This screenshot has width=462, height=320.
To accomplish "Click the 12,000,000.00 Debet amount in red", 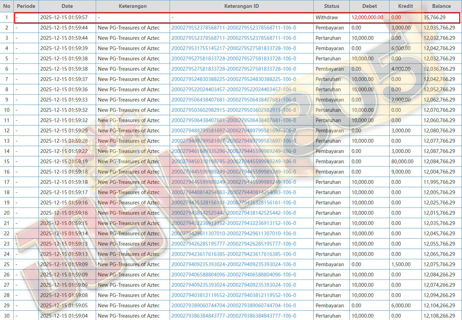I will 367,17.
